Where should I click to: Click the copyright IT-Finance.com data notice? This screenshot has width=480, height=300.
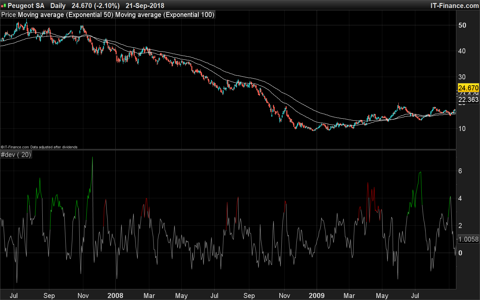[39, 147]
